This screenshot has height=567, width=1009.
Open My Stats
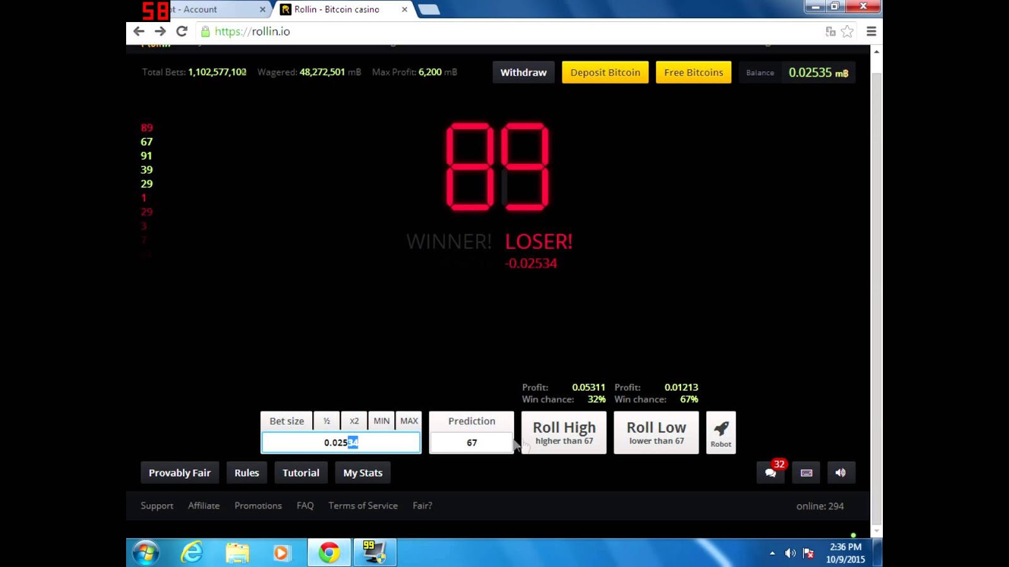click(x=363, y=472)
